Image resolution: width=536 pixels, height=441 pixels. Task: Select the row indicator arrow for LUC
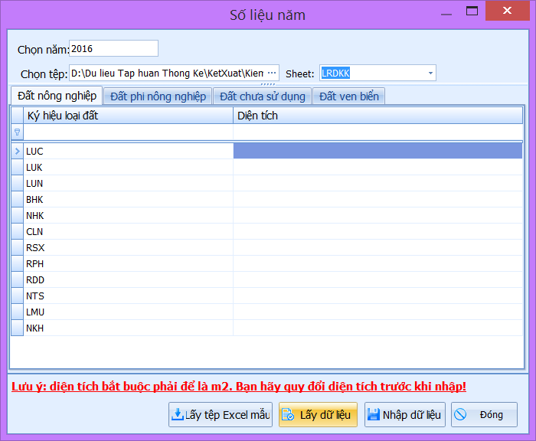[x=17, y=151]
